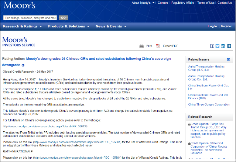Open more sharing options plus icon
The height and width of the screenshot is (162, 236).
[229, 46]
